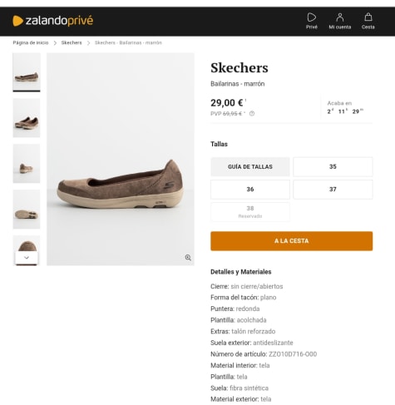The image size is (395, 405).
Task: Open the Guía de tallas size guide
Action: [250, 166]
